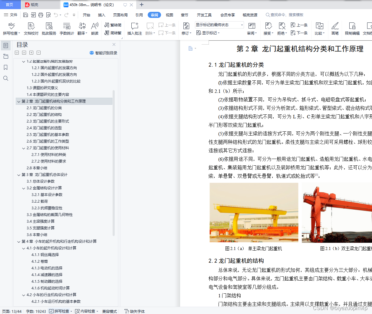Click the 拒绝 reject changes icon
Image resolution: width=372 pixels, height=314 pixels.
pyautogui.click(x=282, y=26)
